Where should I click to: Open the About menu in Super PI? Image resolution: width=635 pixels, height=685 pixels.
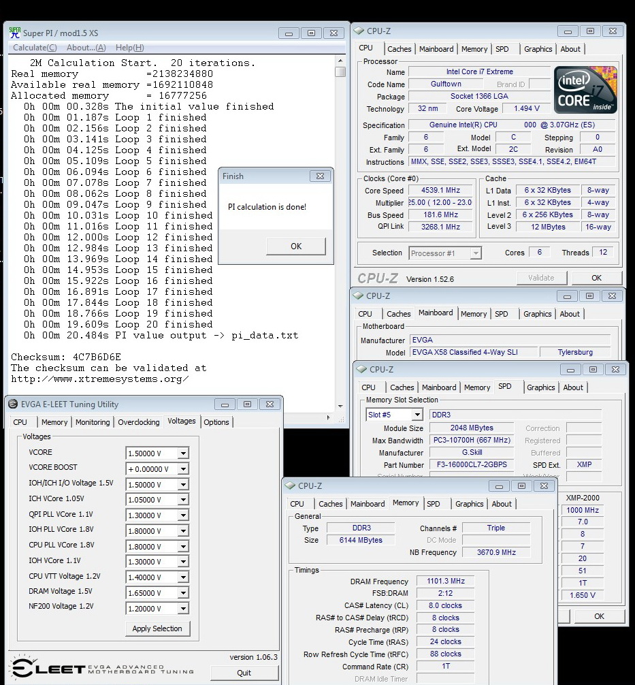[x=86, y=48]
